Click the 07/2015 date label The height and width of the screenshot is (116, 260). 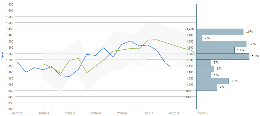coord(17,113)
